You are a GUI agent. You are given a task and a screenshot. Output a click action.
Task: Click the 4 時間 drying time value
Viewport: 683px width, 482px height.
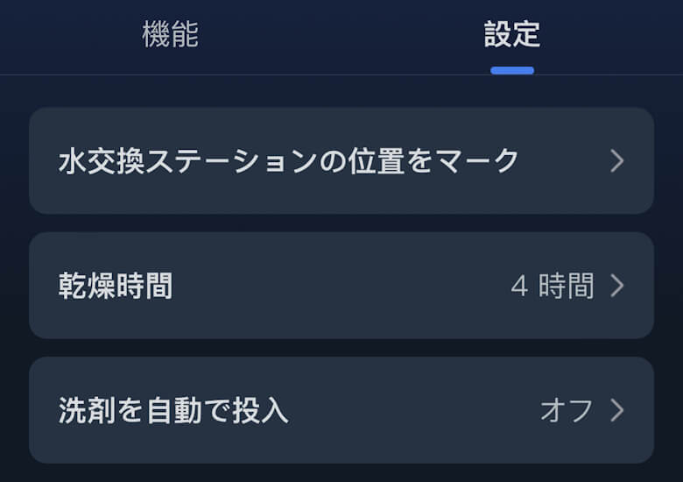point(552,287)
